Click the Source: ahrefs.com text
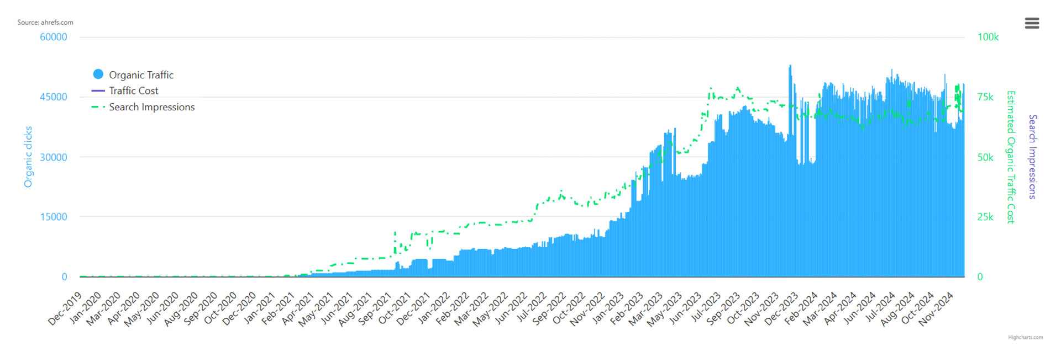Viewport: 1061px width, 352px height. 45,23
